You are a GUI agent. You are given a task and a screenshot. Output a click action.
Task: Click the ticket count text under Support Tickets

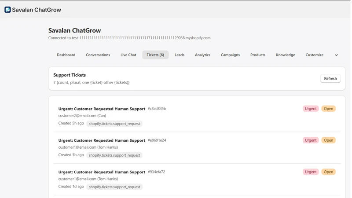[92, 83]
